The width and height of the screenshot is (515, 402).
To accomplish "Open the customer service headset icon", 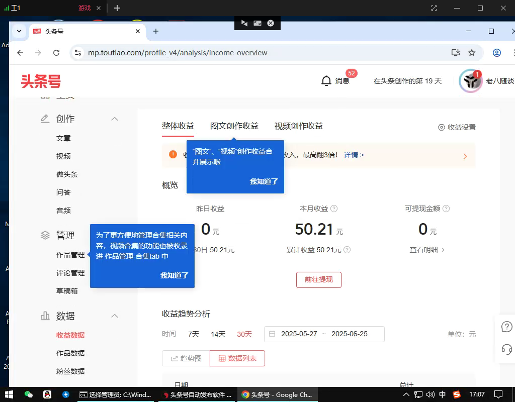I will (506, 349).
